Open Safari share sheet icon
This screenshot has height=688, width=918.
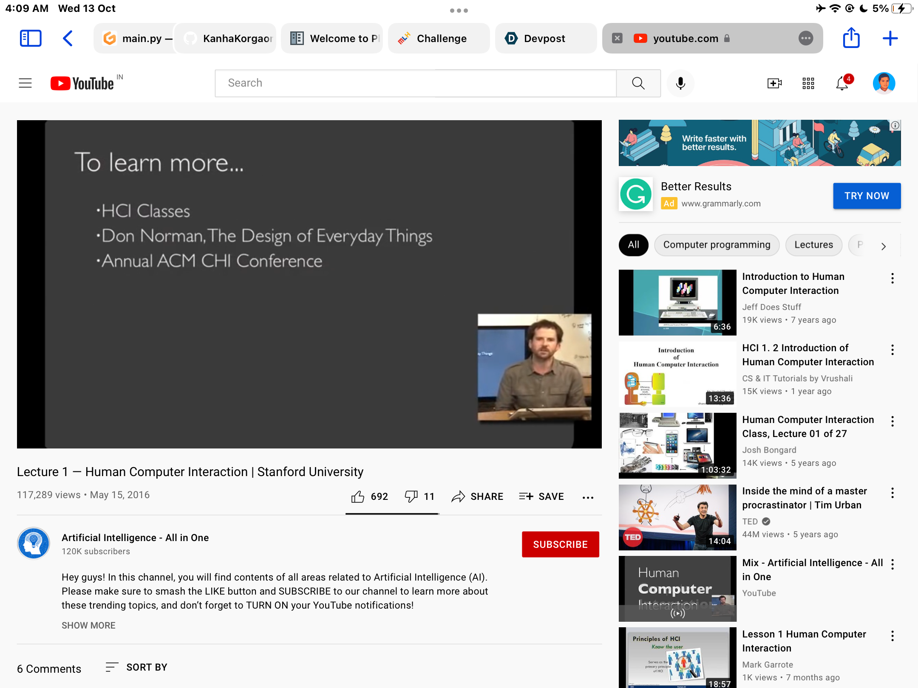(851, 38)
